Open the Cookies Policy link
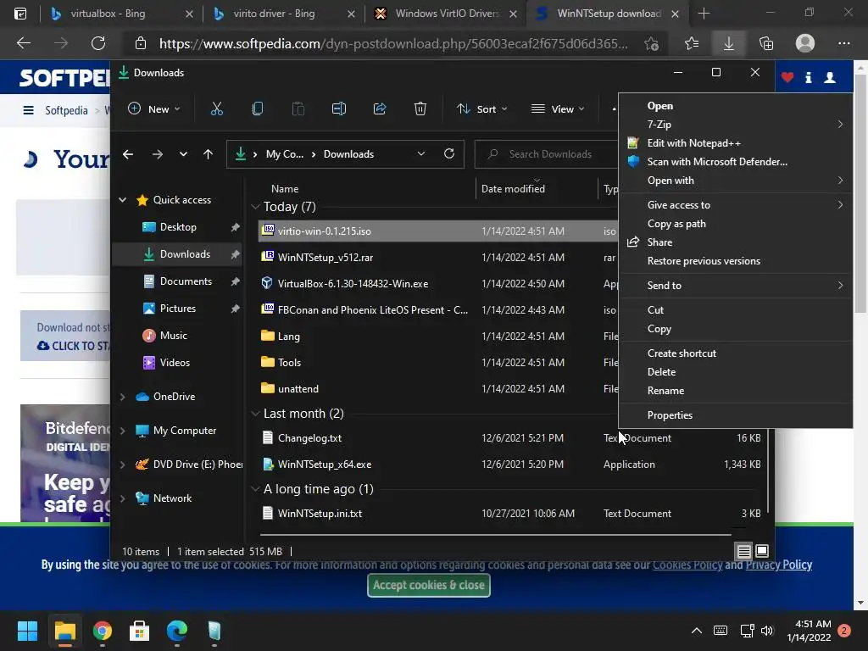This screenshot has width=868, height=651. coord(687,565)
